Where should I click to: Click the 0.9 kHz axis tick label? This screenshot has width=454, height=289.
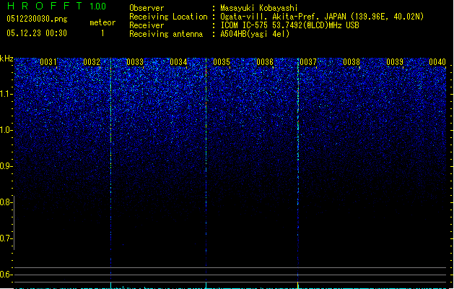[6, 166]
